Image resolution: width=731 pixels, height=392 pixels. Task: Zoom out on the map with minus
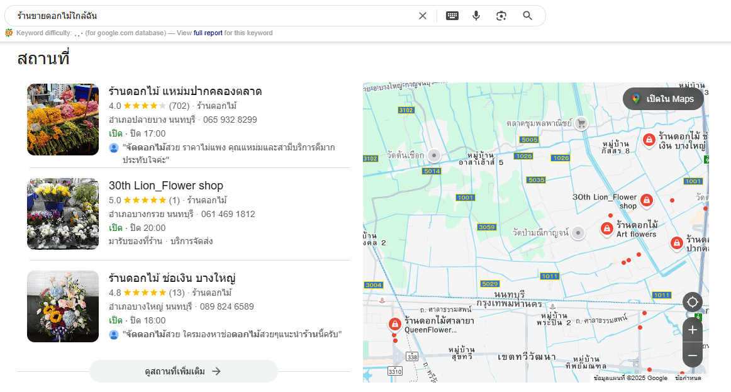tap(692, 356)
